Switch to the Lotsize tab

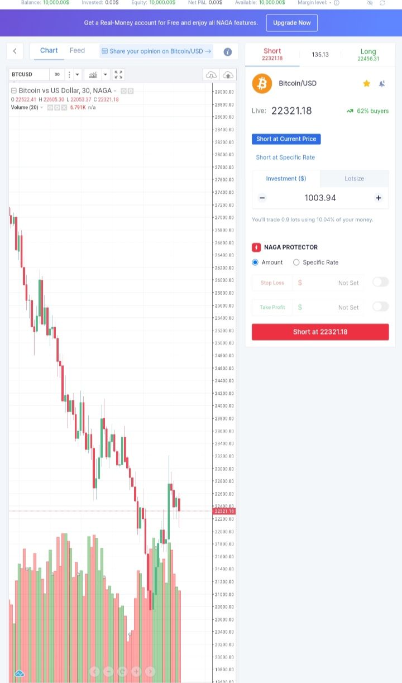355,179
